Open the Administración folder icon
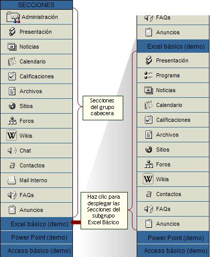Viewport: 210px width, 257px height. (x=13, y=17)
